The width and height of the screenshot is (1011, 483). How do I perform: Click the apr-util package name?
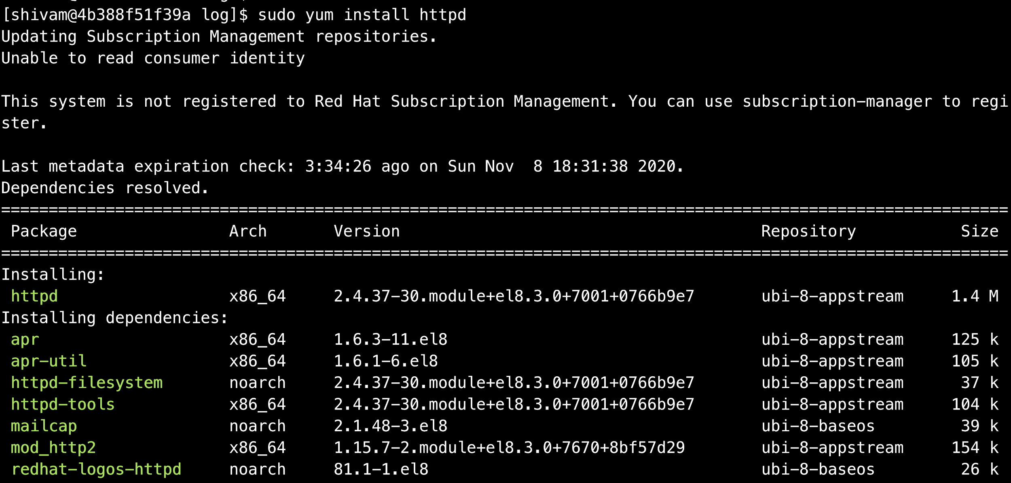49,361
